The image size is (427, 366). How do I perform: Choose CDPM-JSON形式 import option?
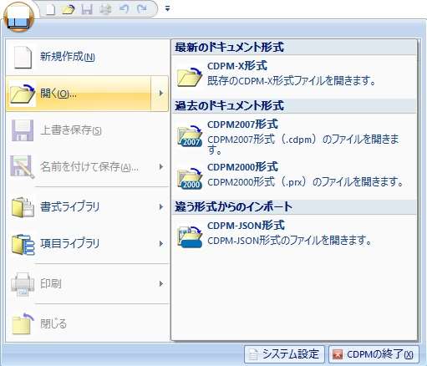[x=294, y=234]
